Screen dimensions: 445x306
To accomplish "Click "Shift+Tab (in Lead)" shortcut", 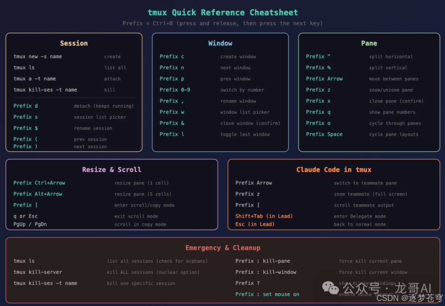I will 264,216.
